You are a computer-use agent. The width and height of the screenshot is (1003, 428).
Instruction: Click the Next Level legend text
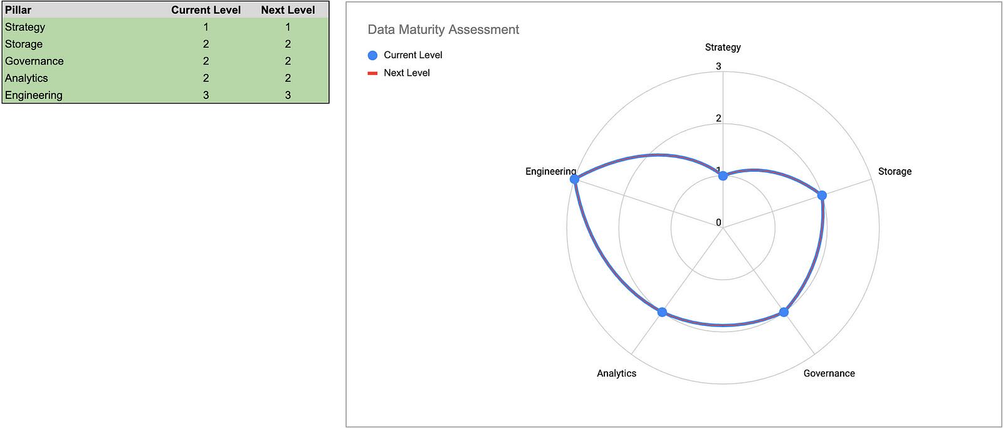pyautogui.click(x=407, y=73)
